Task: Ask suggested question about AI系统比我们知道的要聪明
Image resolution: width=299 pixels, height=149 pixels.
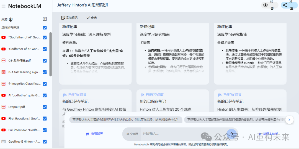Action: pos(234,120)
